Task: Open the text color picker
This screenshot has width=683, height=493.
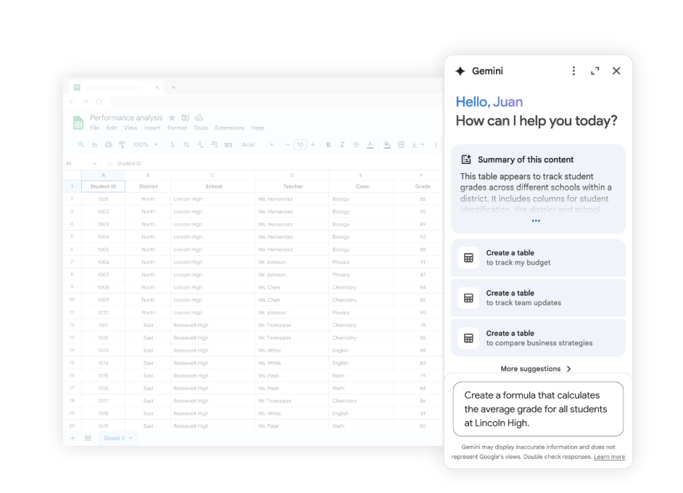Action: [370, 144]
